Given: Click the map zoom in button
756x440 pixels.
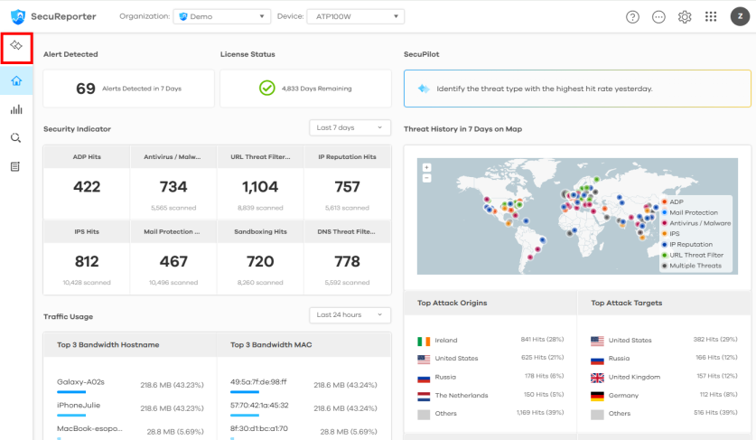Looking at the screenshot, I should 426,167.
